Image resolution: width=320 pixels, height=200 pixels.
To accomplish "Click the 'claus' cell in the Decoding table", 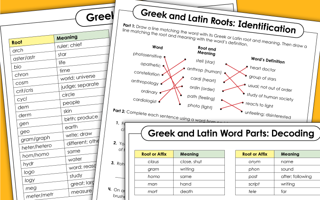I will pyautogui.click(x=153, y=162).
